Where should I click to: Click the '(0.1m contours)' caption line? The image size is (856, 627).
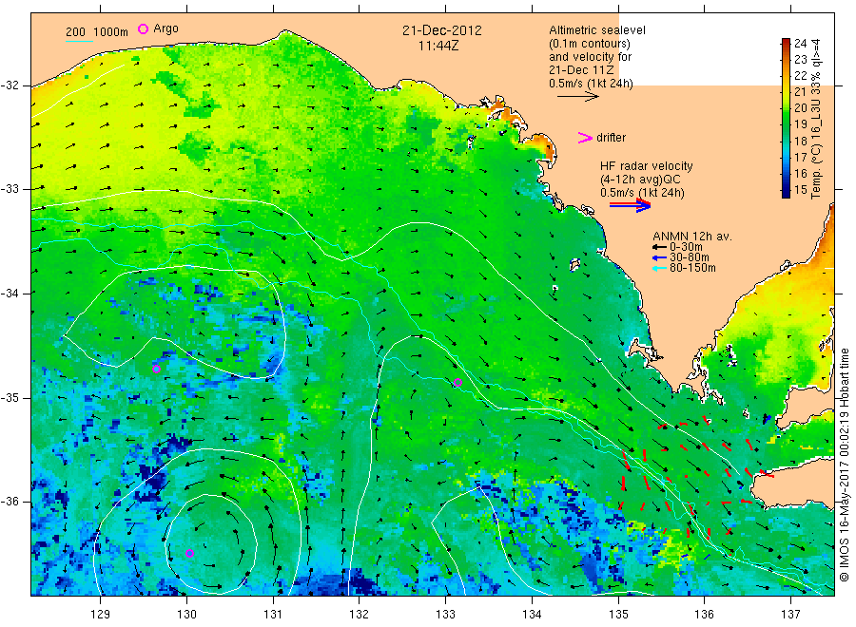589,44
